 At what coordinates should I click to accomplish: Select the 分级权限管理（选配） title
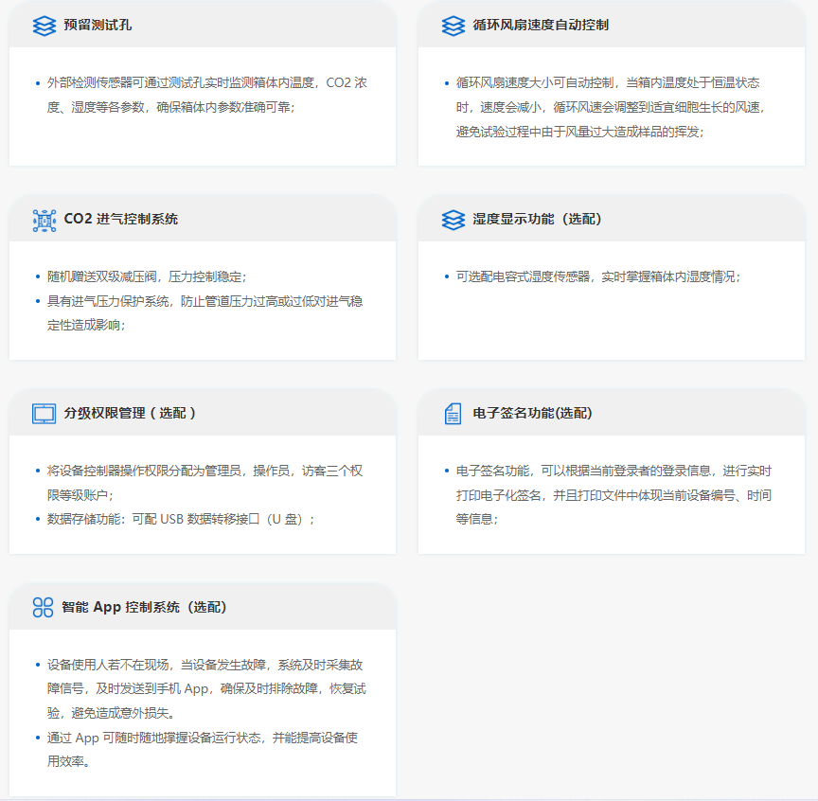[x=131, y=414]
